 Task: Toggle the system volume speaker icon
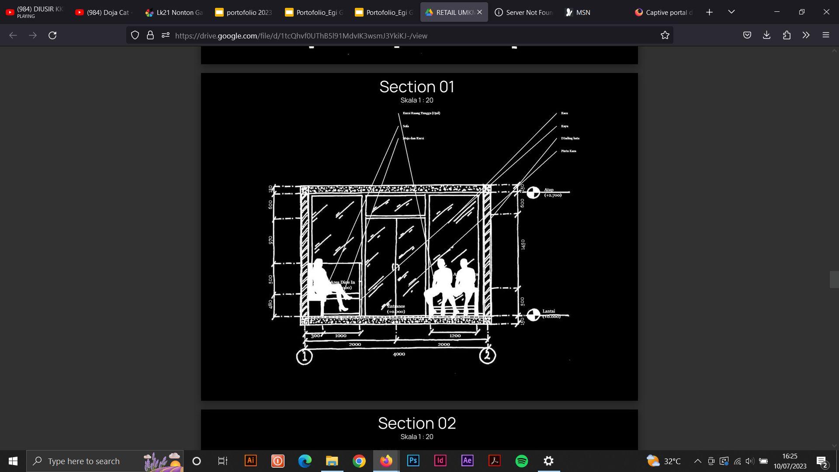point(749,461)
